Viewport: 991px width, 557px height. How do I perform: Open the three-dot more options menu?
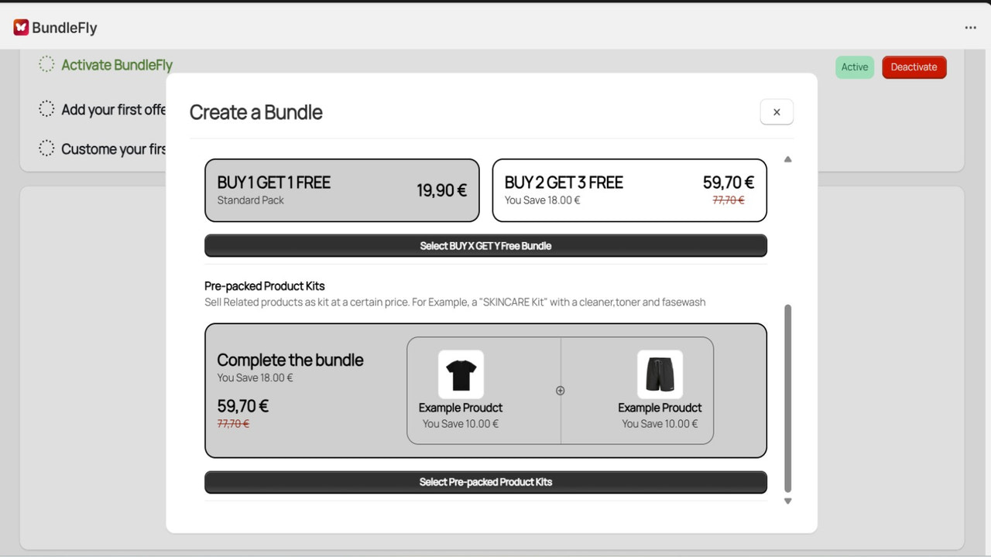[970, 28]
